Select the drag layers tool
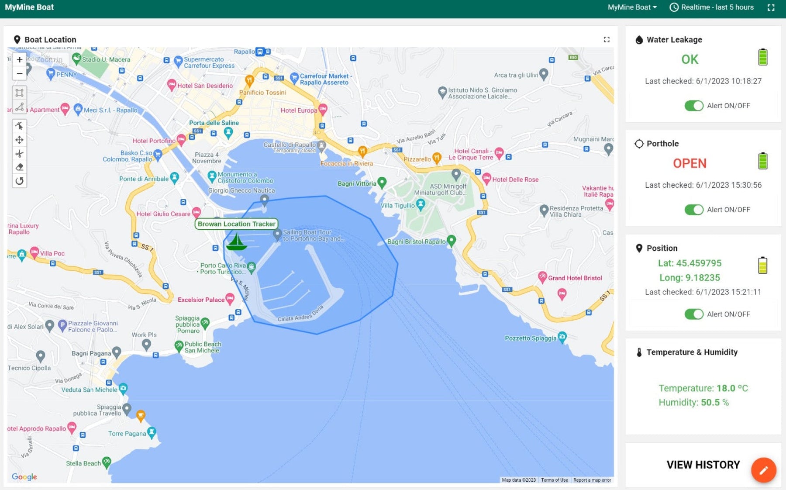This screenshot has width=786, height=490. 20,140
